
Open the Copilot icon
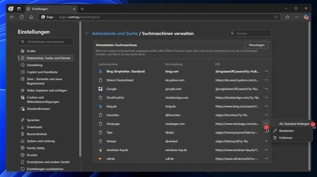pos(306,17)
